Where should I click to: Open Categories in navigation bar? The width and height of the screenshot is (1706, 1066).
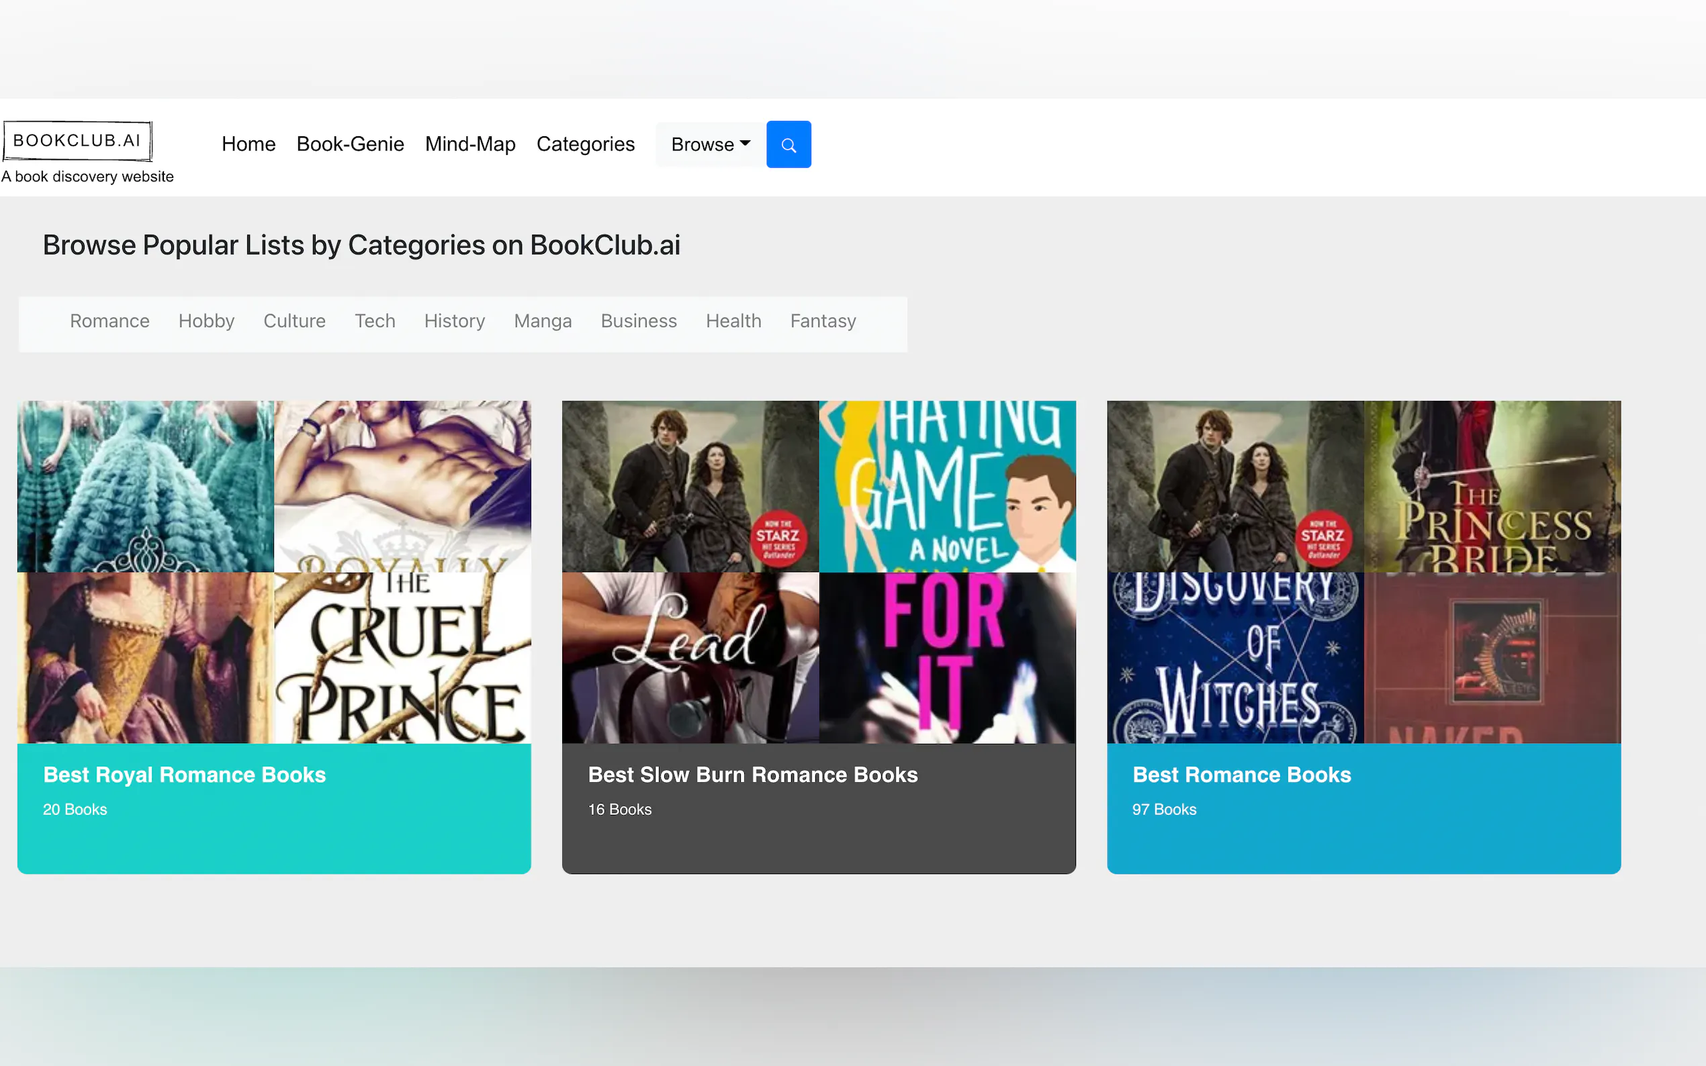point(584,144)
